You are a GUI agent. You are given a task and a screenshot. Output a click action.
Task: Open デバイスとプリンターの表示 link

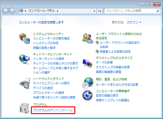pos(52,83)
